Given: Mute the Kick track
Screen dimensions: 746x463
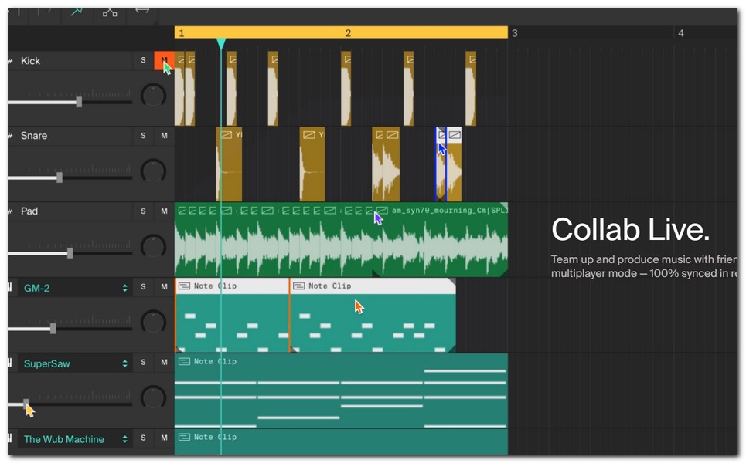Looking at the screenshot, I should (x=163, y=60).
